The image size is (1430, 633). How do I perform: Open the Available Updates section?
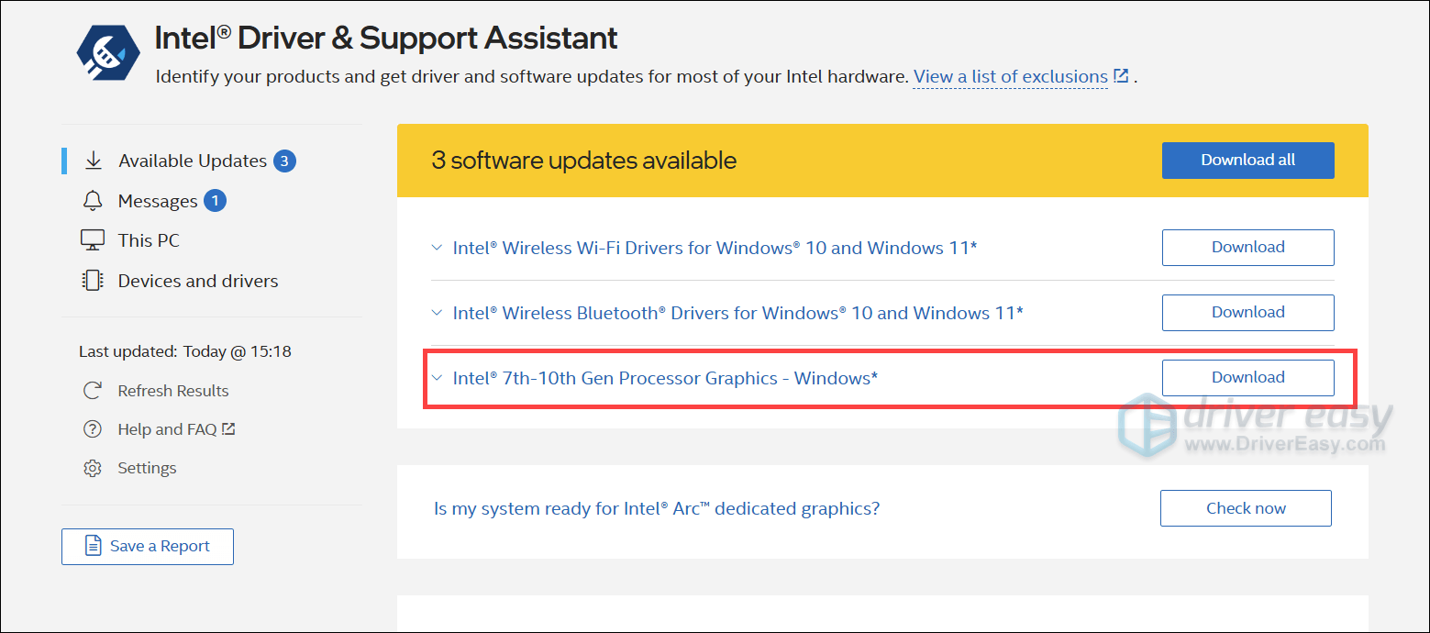pyautogui.click(x=193, y=161)
